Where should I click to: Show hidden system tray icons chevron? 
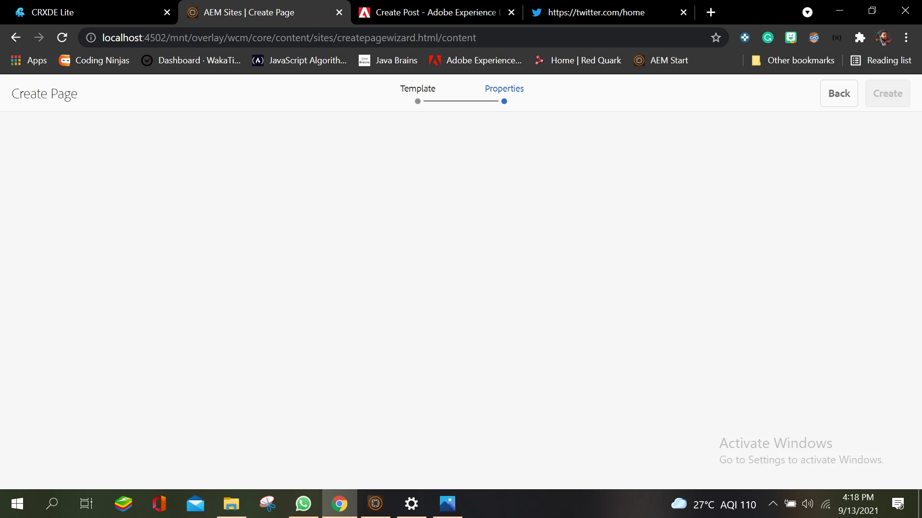773,504
